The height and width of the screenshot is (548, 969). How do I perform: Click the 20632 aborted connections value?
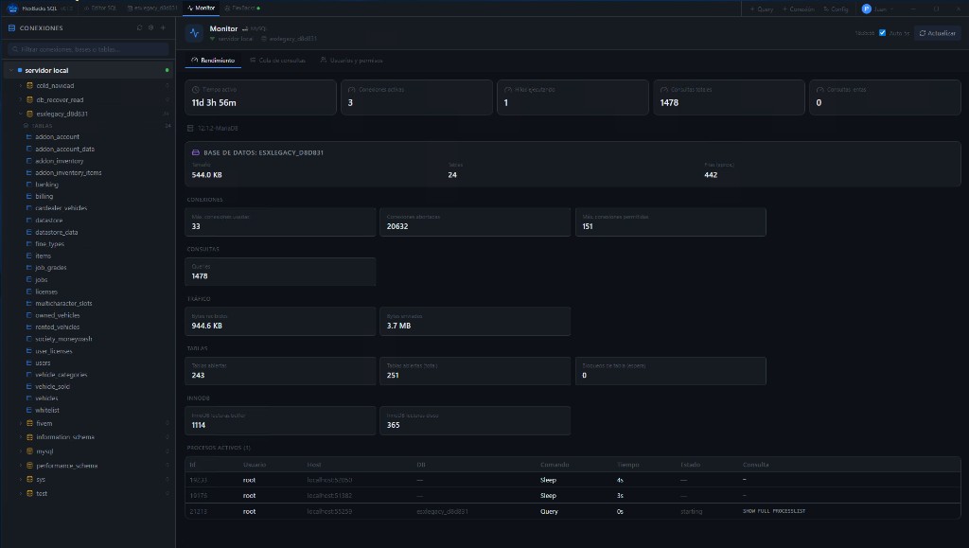[x=397, y=226]
